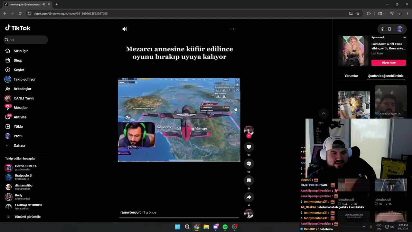Image resolution: width=412 pixels, height=232 pixels.
Task: Open the three-dot video options menu
Action: pos(233,29)
